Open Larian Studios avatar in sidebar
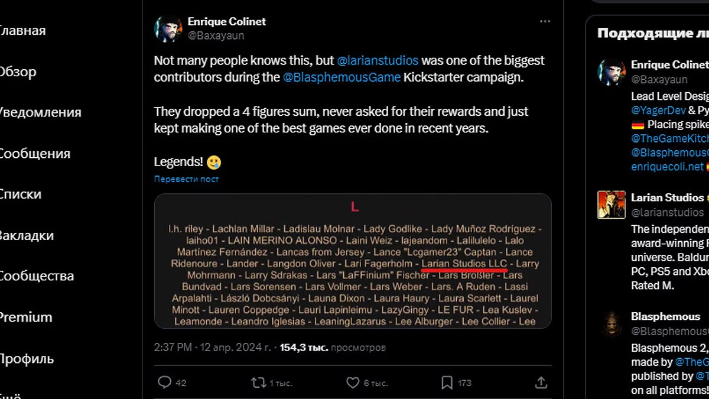The image size is (709, 399). pos(612,205)
